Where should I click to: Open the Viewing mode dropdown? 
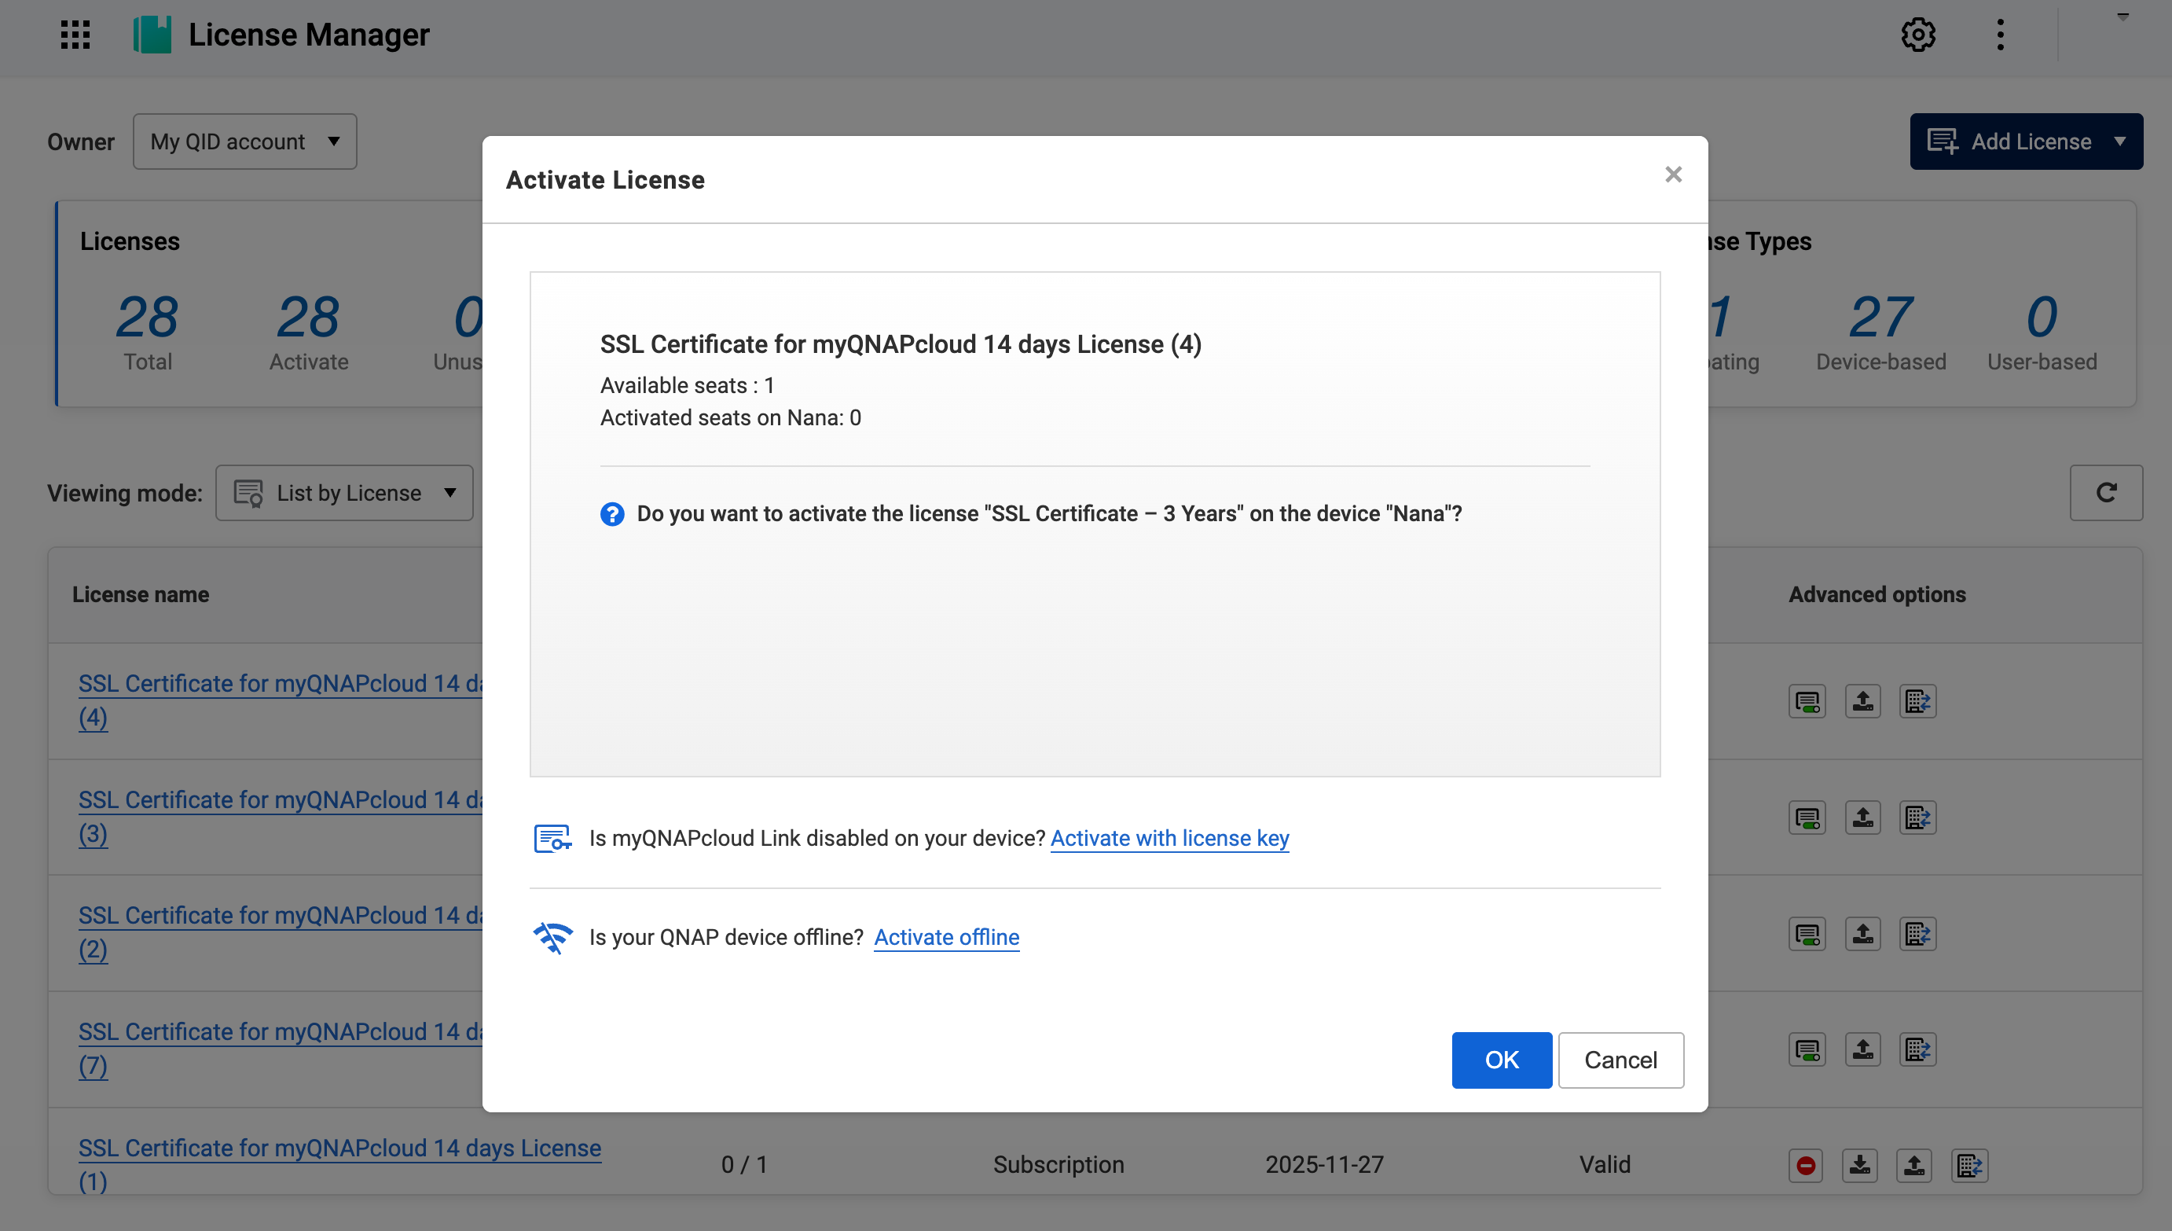pos(344,493)
